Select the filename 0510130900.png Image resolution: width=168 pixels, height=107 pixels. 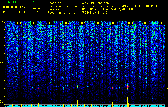[x=14, y=7]
